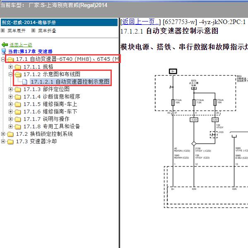Click folder icon of 17.1.1 规格
Viewport: 248px width, 248px height.
point(18,67)
